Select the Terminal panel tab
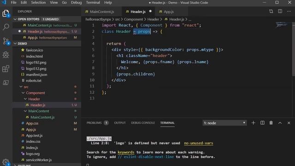The height and width of the screenshot is (166, 295). tap(167, 123)
